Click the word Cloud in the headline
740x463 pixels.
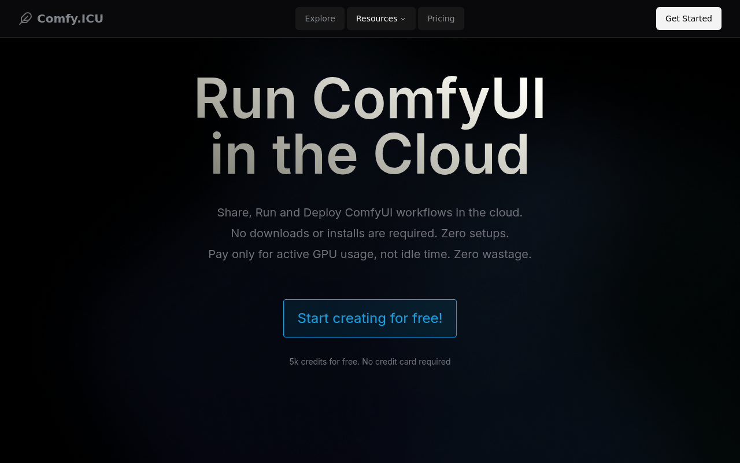(451, 155)
